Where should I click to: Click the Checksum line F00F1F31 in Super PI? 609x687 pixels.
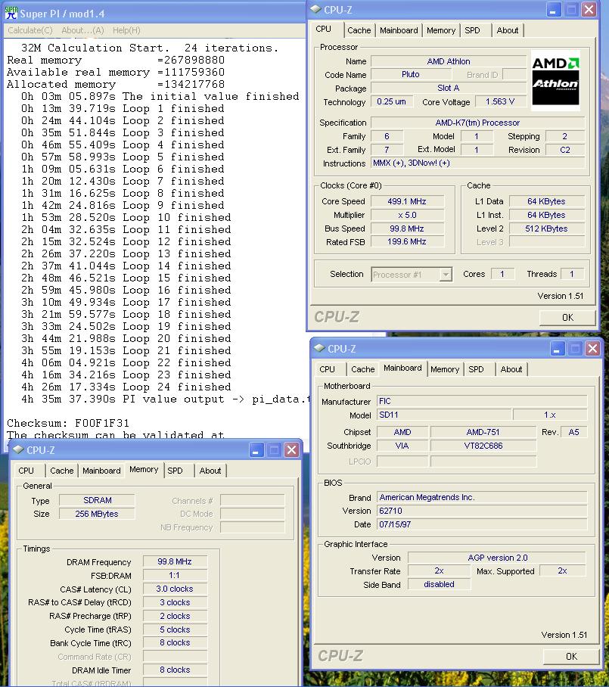click(x=68, y=423)
